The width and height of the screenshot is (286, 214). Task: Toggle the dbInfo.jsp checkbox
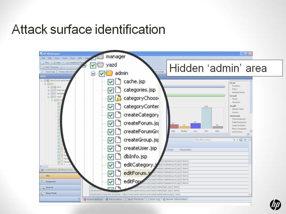tap(111, 157)
